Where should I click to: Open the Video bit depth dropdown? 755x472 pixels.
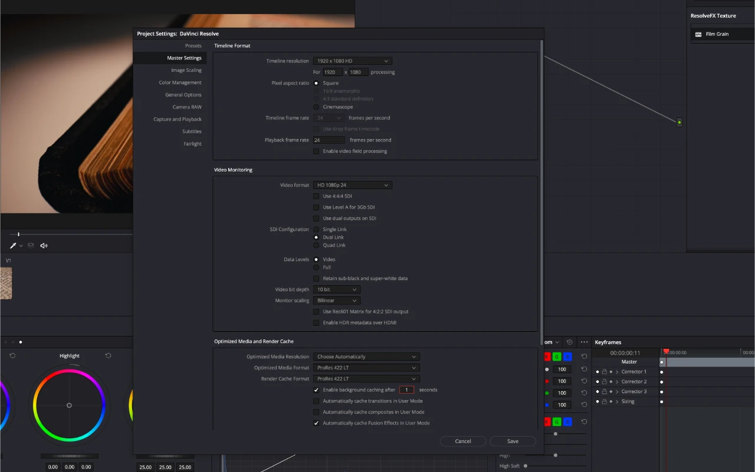pos(336,289)
